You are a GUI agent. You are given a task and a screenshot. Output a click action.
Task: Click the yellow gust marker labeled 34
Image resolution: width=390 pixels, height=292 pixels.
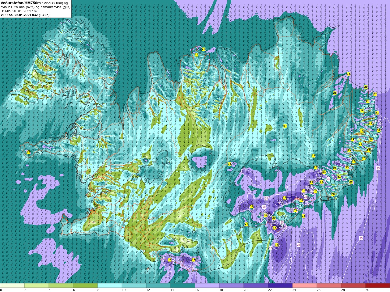point(285,197)
